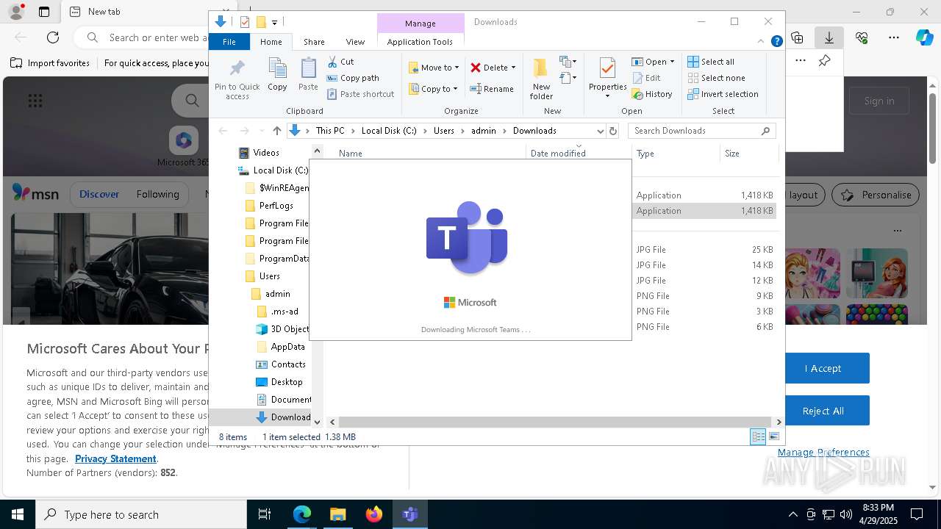The image size is (941, 529).
Task: Click Invert selection in the ribbon
Action: (723, 94)
